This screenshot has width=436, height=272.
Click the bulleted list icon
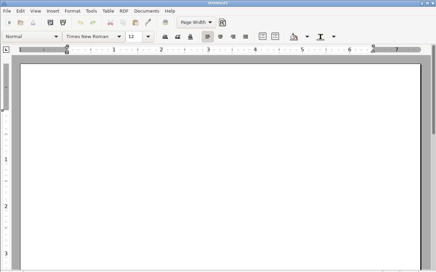[275, 36]
